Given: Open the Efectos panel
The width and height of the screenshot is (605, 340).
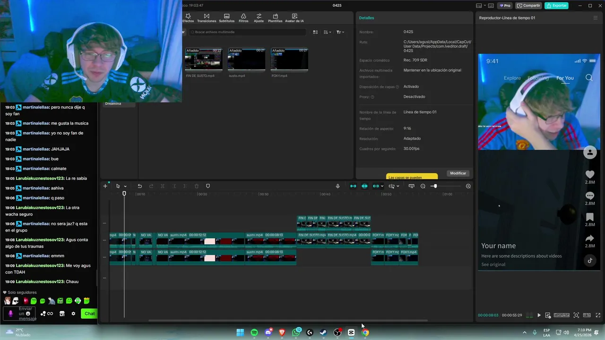Looking at the screenshot, I should (x=188, y=18).
